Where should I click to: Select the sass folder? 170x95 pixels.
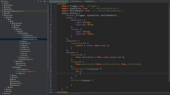coord(11,87)
